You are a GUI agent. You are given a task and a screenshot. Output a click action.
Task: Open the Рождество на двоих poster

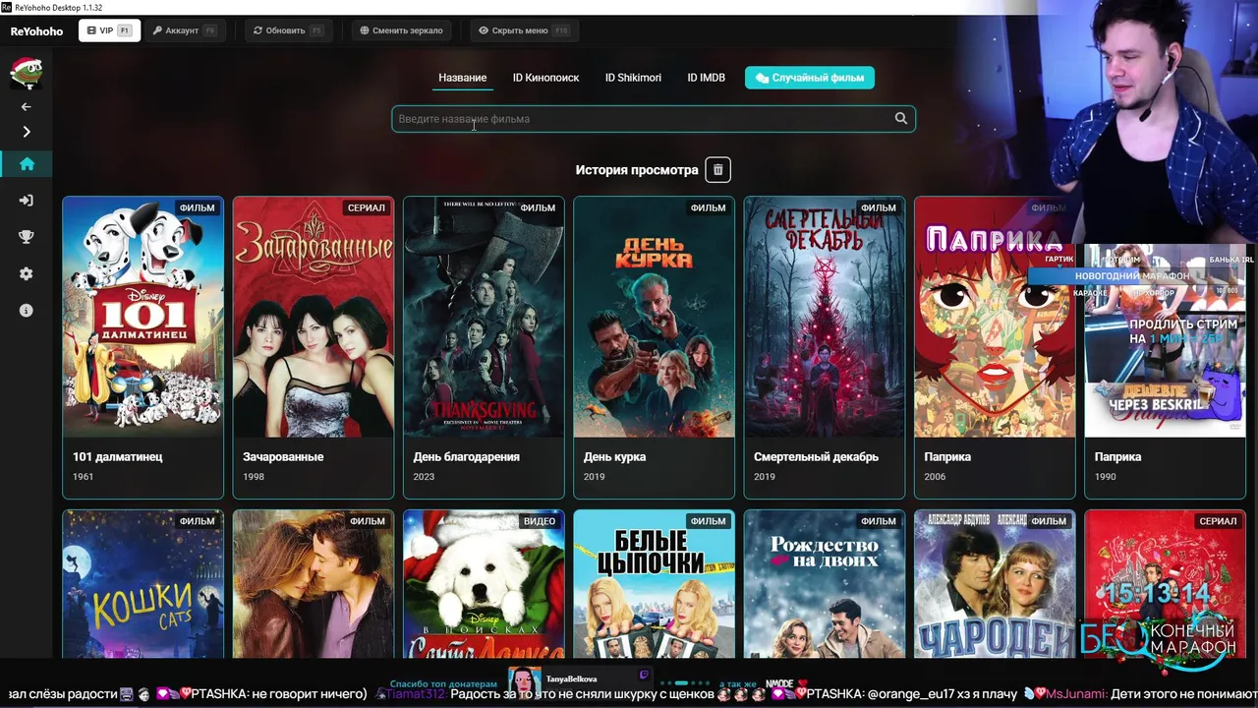click(824, 584)
